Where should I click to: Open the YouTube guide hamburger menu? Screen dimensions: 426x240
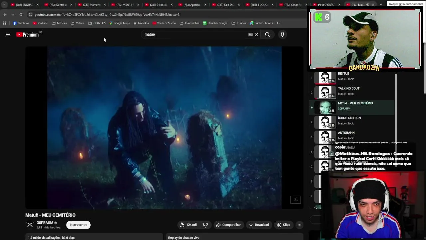click(8, 34)
